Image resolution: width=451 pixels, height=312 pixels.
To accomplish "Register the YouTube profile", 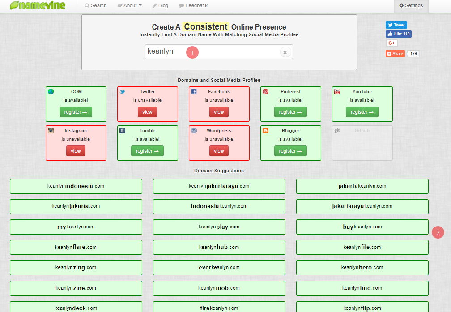I will [x=362, y=112].
